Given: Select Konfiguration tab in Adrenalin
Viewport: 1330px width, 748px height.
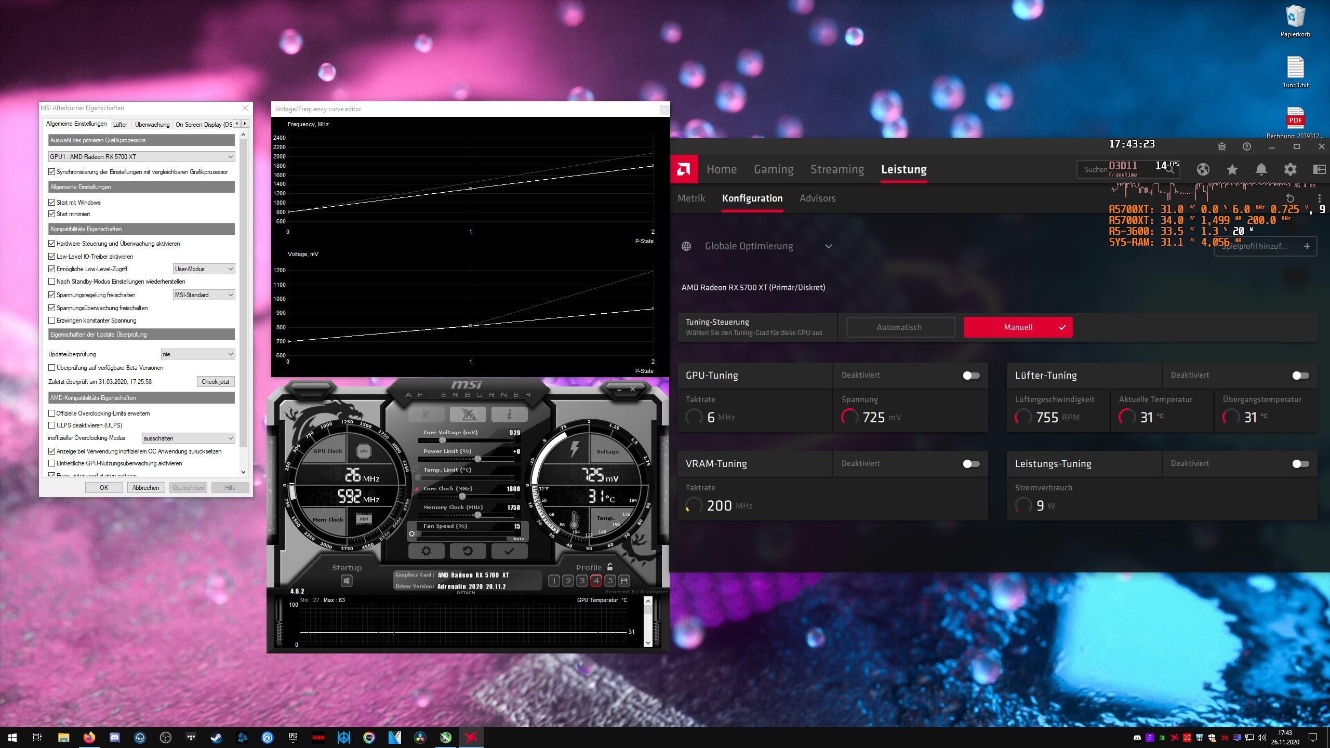Looking at the screenshot, I should [x=752, y=198].
